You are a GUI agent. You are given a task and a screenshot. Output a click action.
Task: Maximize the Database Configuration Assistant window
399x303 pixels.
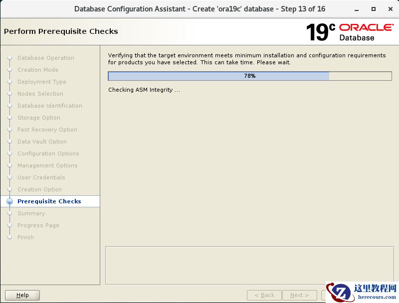(x=374, y=9)
